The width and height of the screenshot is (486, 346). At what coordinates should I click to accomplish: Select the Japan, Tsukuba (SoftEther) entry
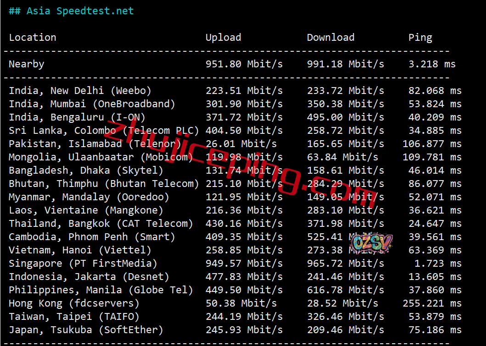86,330
